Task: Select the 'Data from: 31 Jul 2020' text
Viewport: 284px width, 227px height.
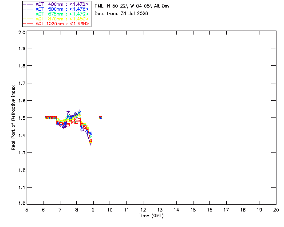Action: (121, 14)
